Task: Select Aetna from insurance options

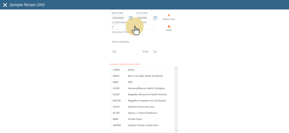Action: 131,70
